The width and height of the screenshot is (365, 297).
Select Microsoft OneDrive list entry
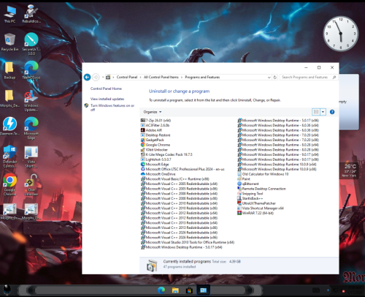tap(158, 174)
